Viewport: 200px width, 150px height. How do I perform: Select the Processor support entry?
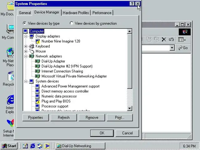pos(55,106)
